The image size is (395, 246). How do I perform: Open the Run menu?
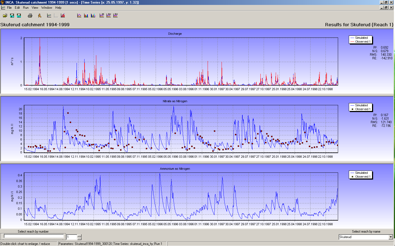(26, 8)
